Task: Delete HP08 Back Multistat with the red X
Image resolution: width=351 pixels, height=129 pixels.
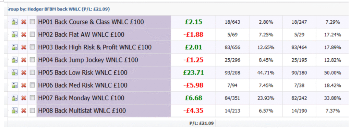Action: 24,110
